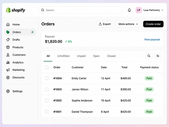Open order #1001
The width and height of the screenshot is (169, 127).
click(57, 112)
